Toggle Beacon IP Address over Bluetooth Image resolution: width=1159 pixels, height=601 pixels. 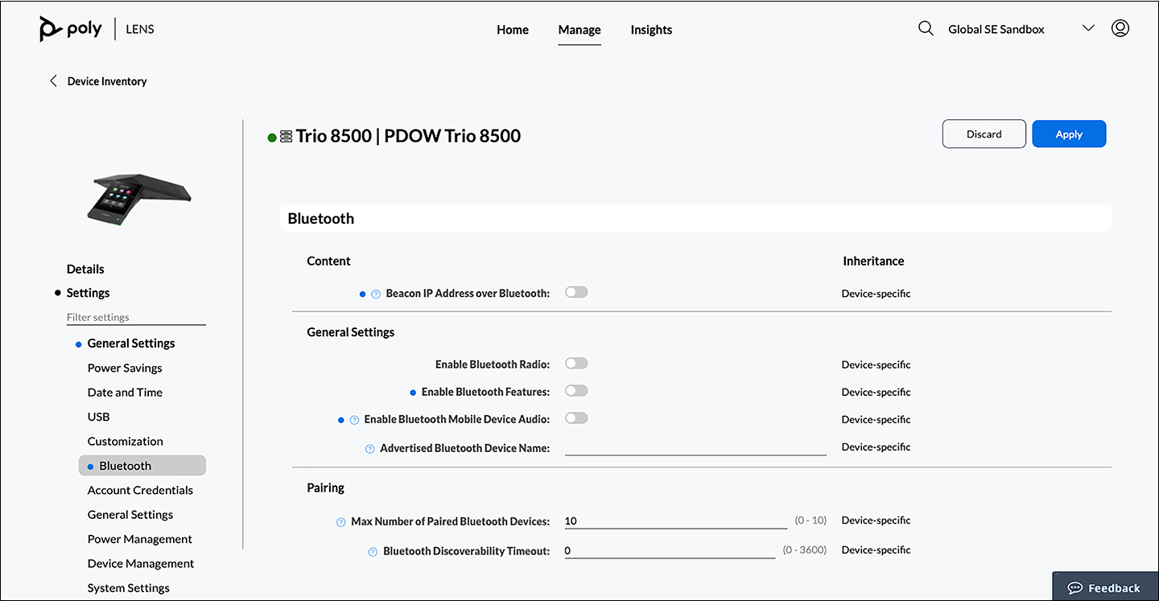[576, 293]
